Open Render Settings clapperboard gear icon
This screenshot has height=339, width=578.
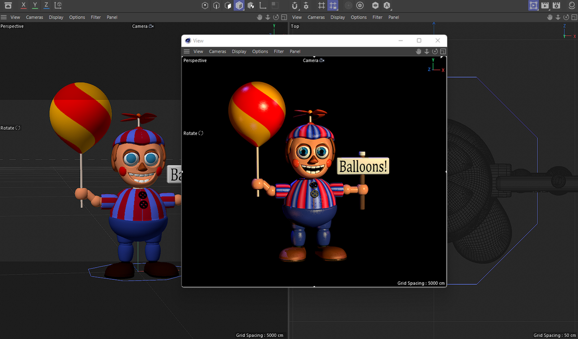[x=556, y=5]
